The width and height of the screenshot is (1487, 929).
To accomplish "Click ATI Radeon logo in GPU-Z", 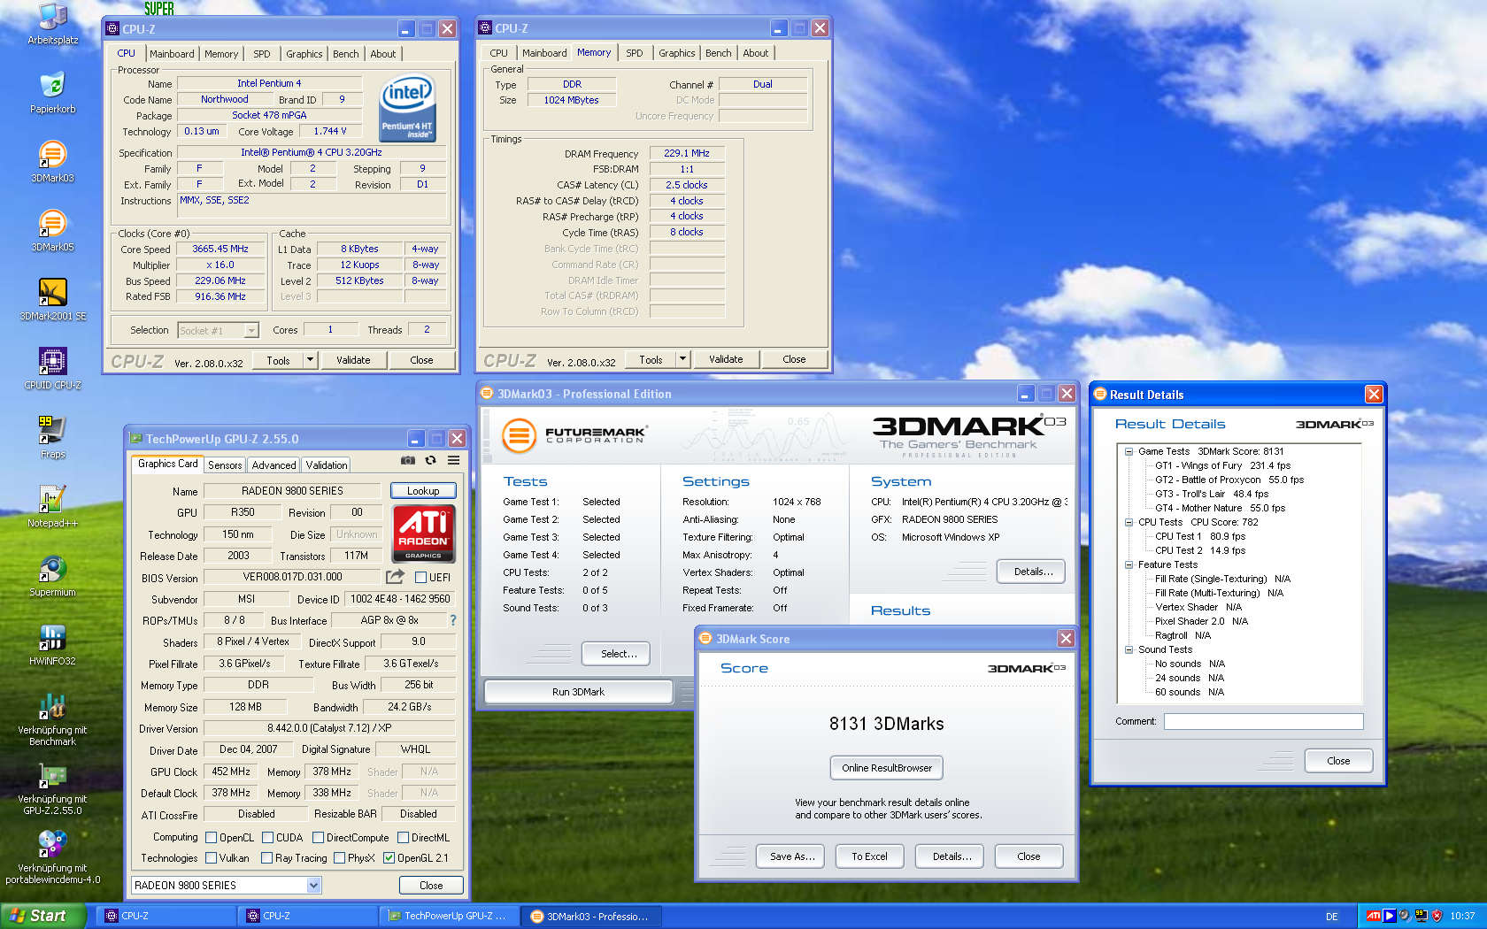I will click(x=423, y=534).
